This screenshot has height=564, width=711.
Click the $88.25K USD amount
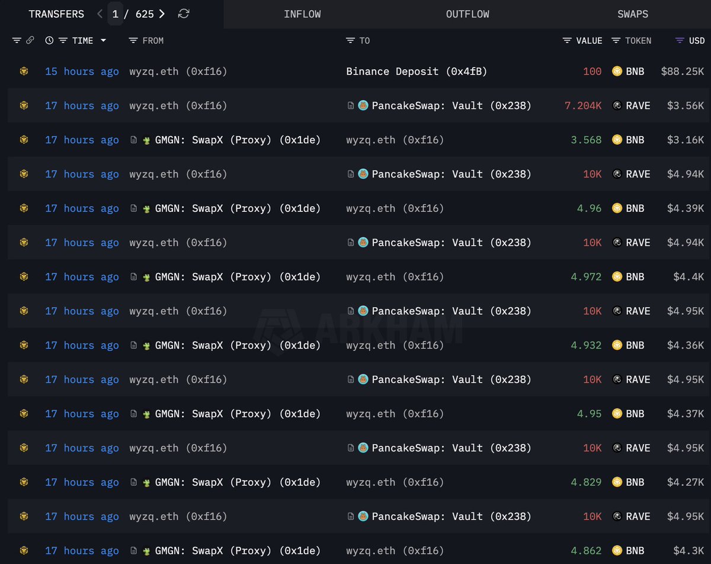coord(683,72)
